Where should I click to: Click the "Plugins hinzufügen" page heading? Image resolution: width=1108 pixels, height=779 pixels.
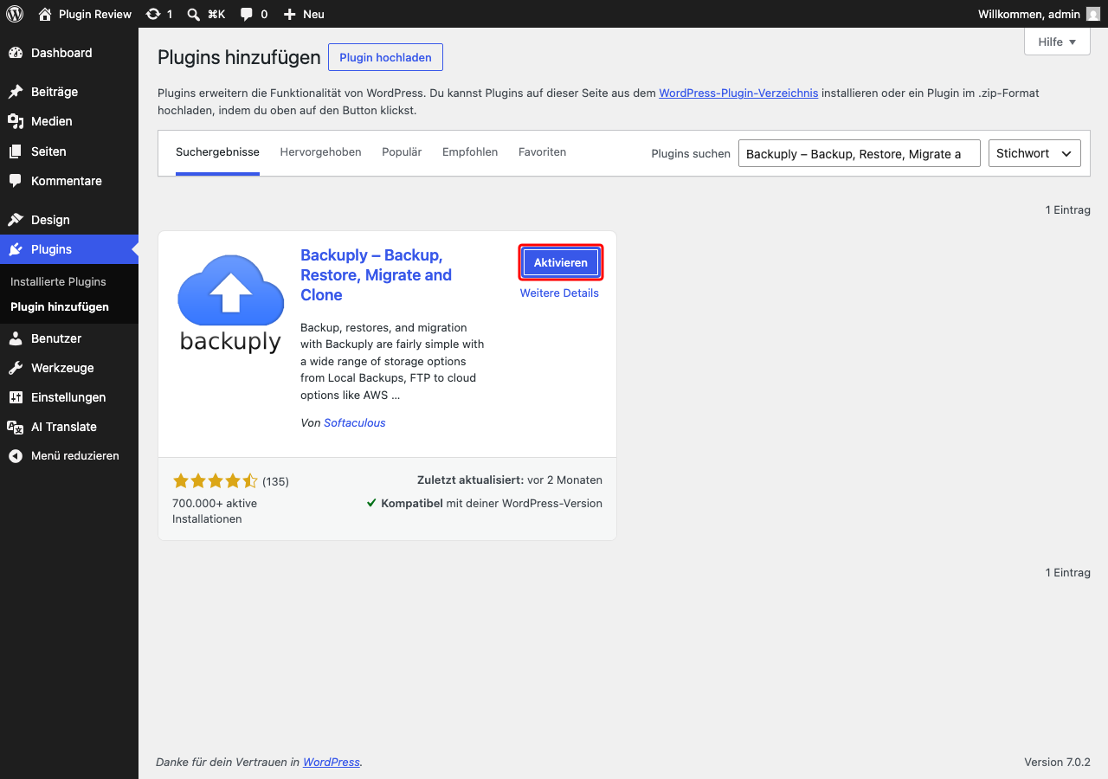(239, 57)
